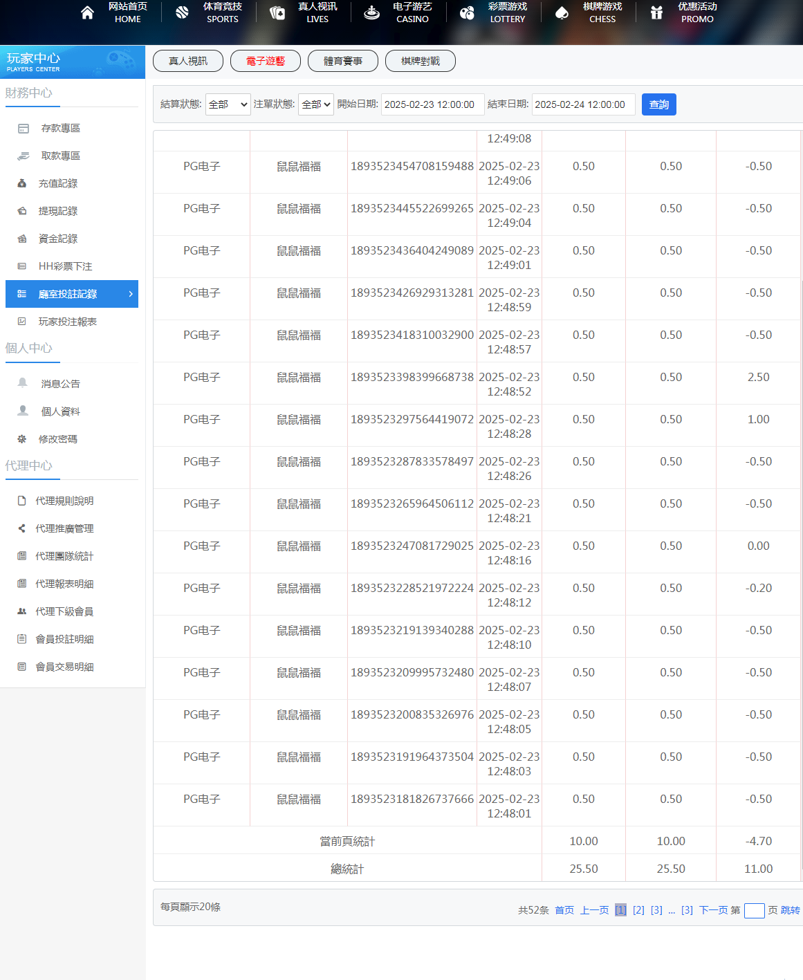The width and height of the screenshot is (803, 980).
Task: Click the share icon beside 代理推廣管理
Action: (x=21, y=528)
